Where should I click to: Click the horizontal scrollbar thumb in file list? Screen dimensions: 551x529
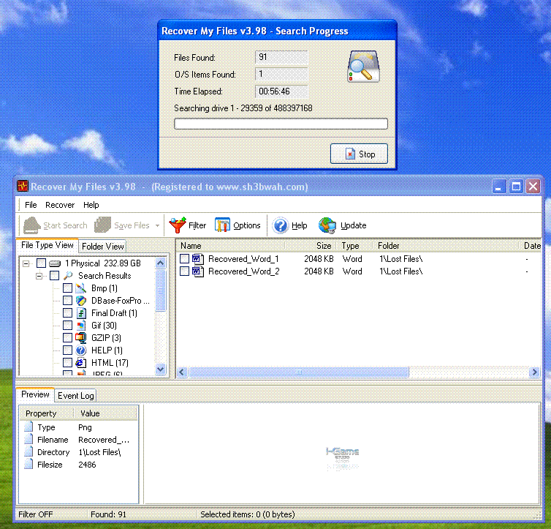pyautogui.click(x=299, y=372)
